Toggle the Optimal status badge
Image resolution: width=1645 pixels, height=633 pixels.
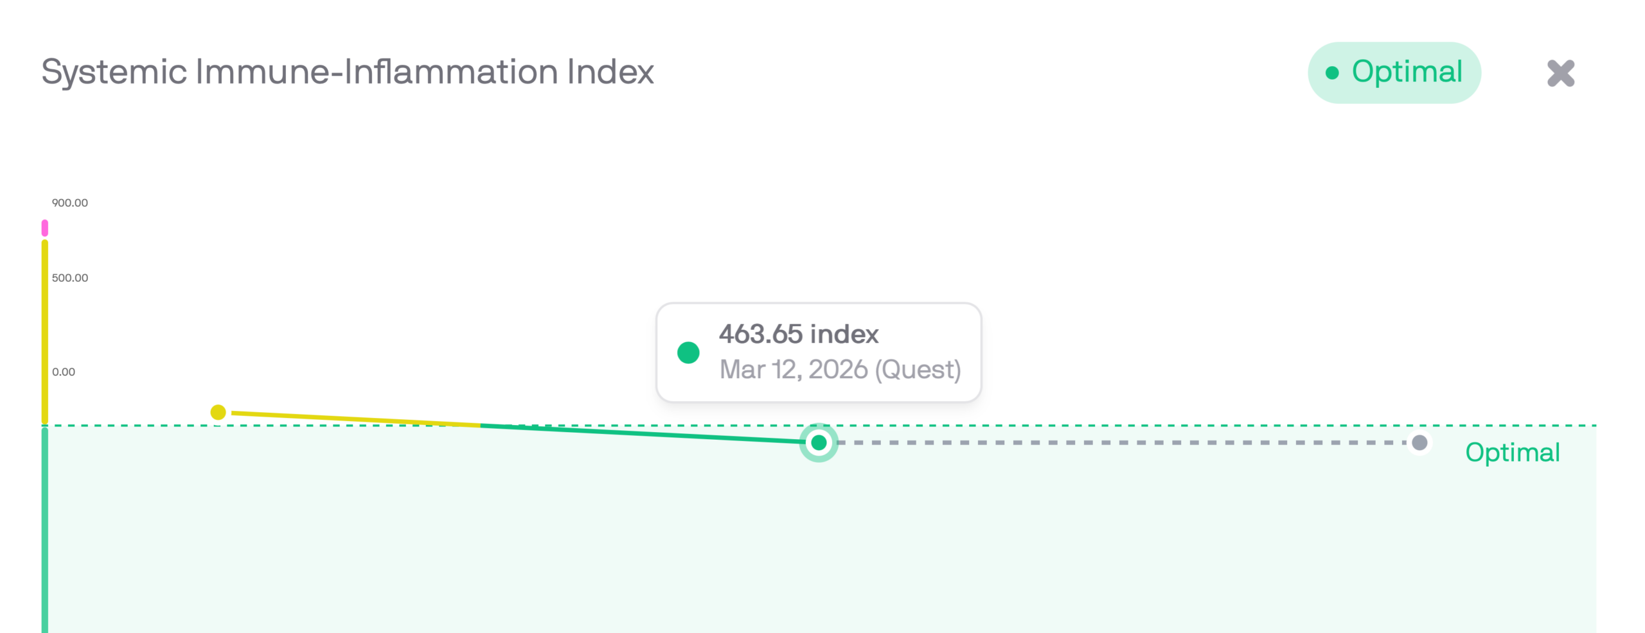click(1394, 73)
